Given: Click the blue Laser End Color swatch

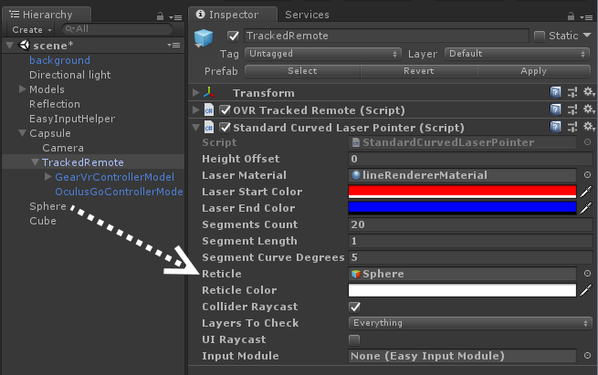Looking at the screenshot, I should tap(462, 208).
